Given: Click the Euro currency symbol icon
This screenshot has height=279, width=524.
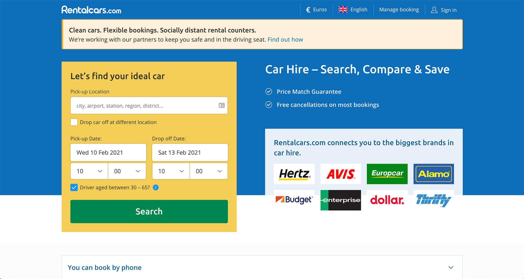Looking at the screenshot, I should tap(308, 10).
